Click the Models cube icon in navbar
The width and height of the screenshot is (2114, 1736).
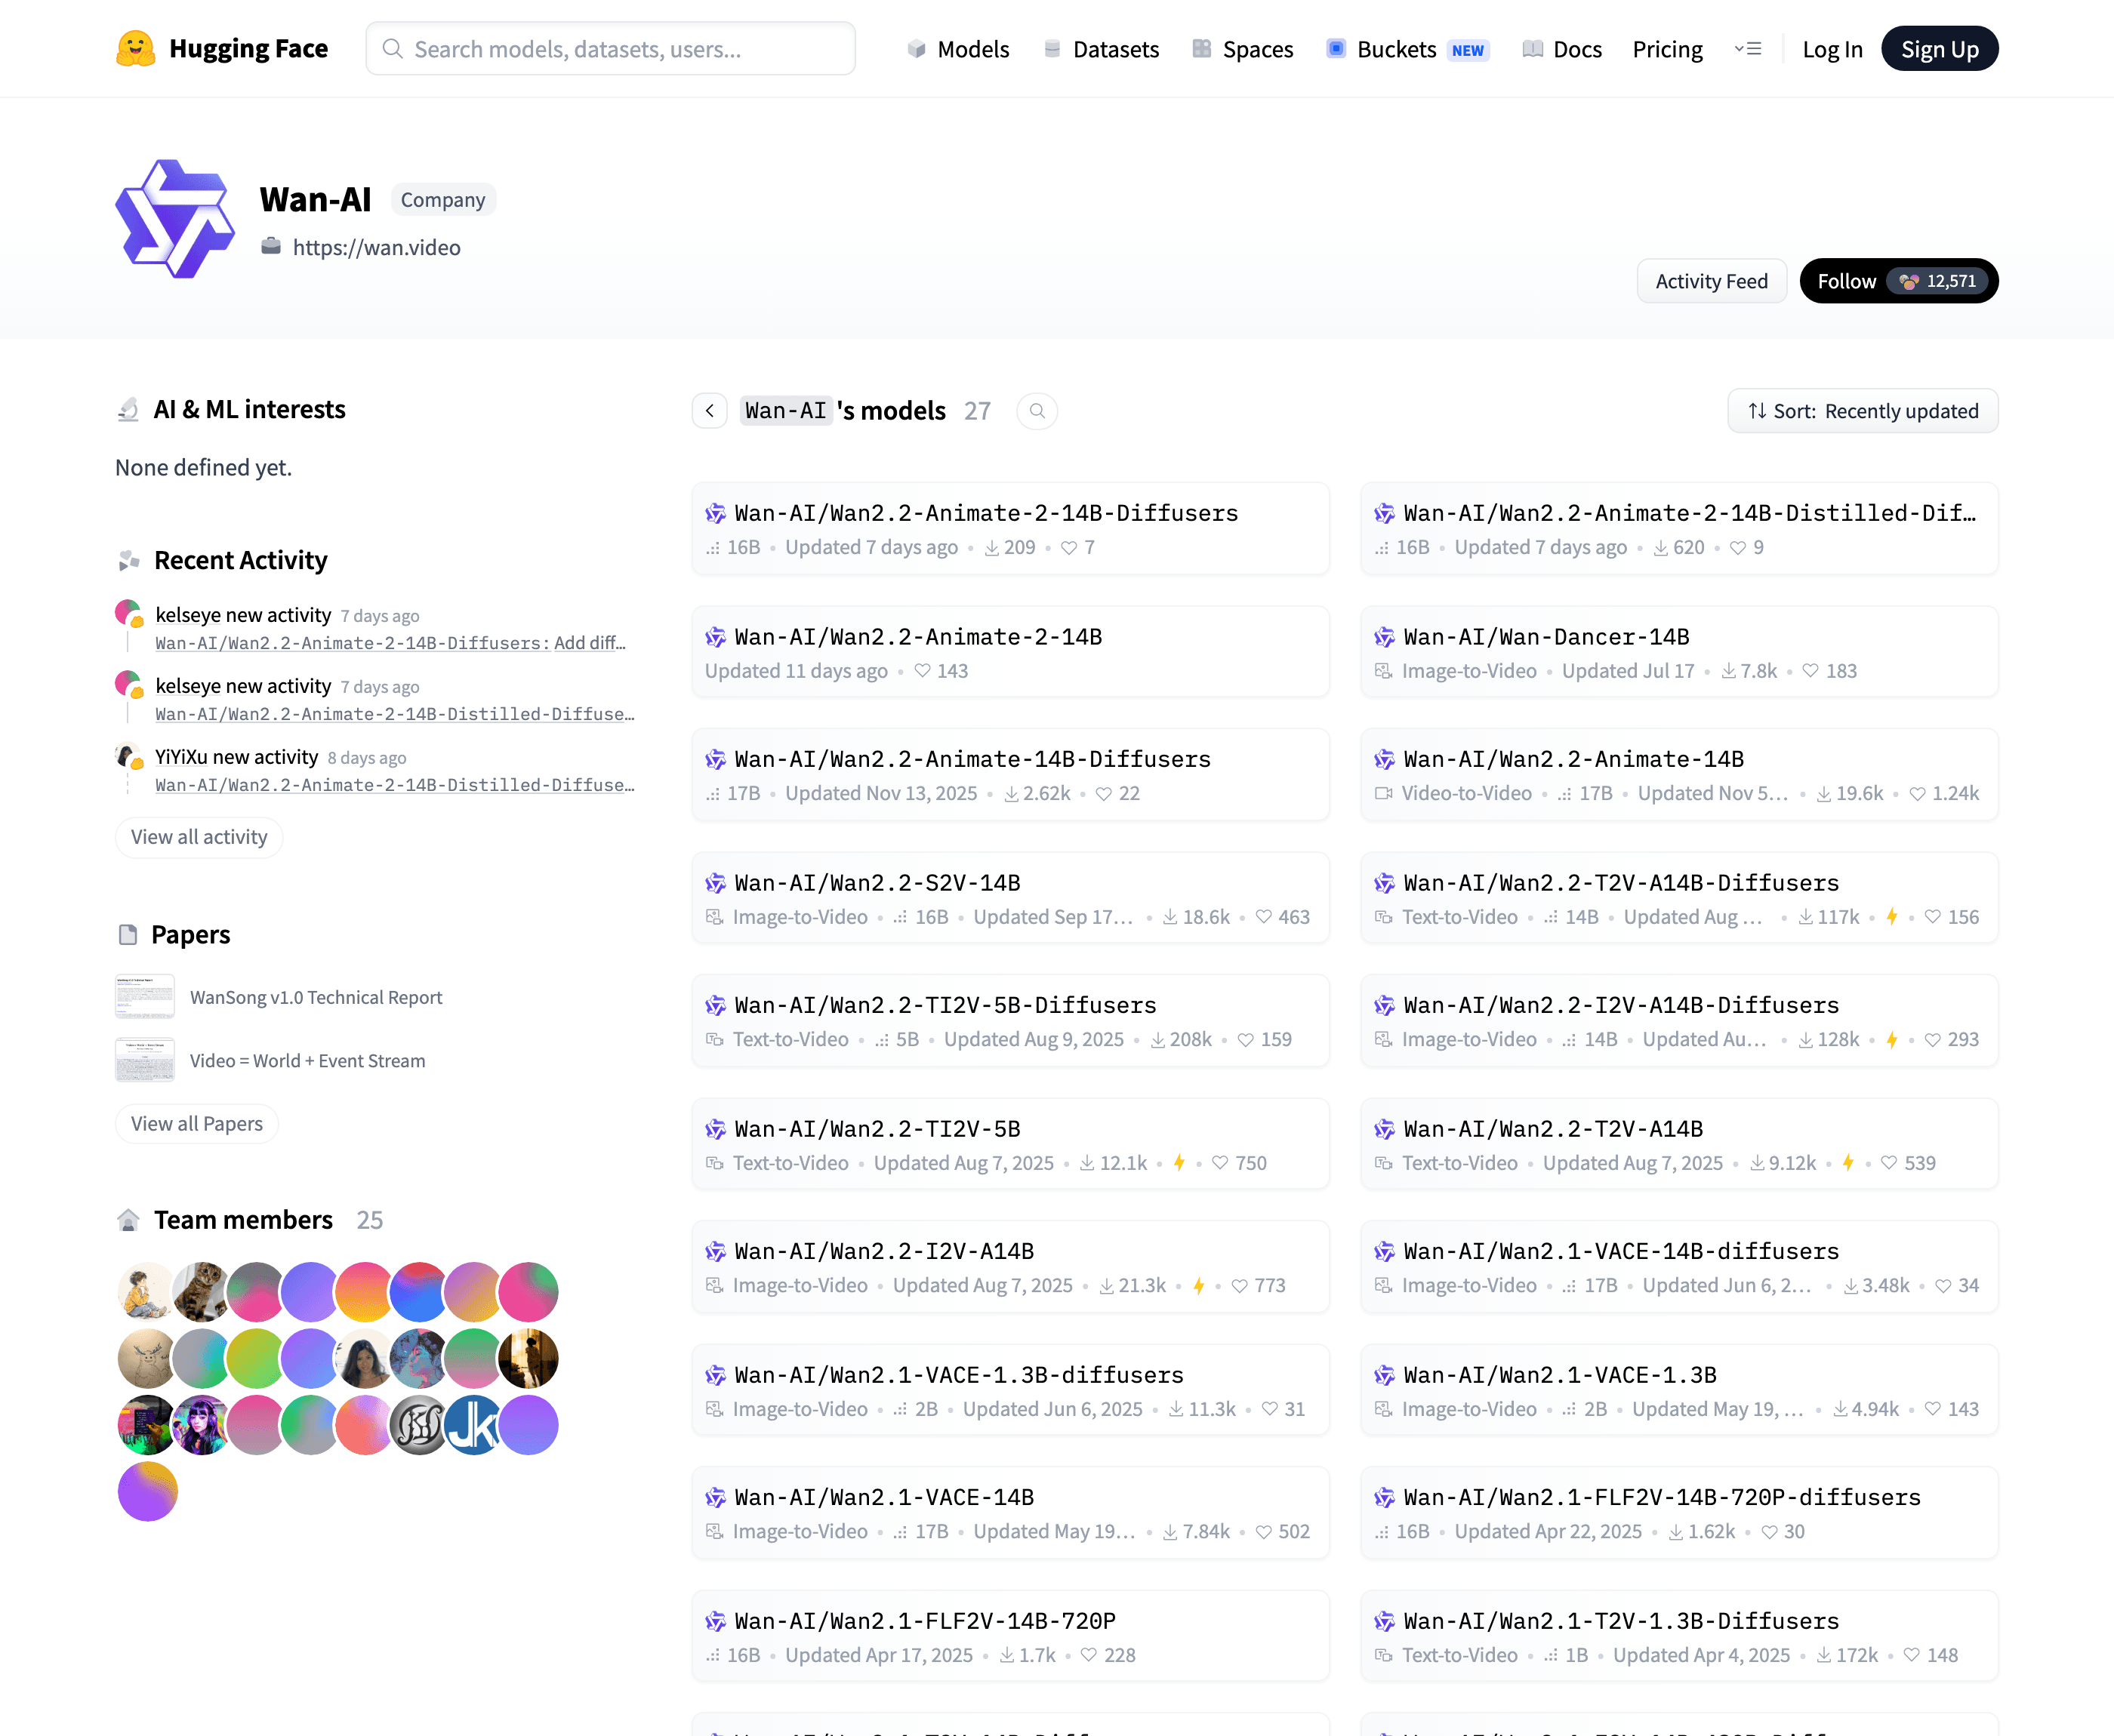click(x=916, y=49)
